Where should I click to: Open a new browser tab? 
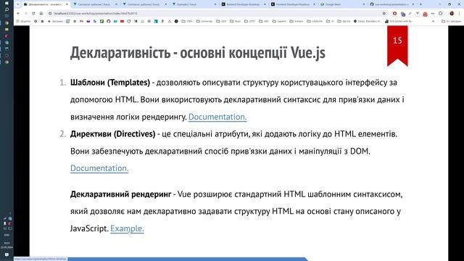[x=420, y=4]
